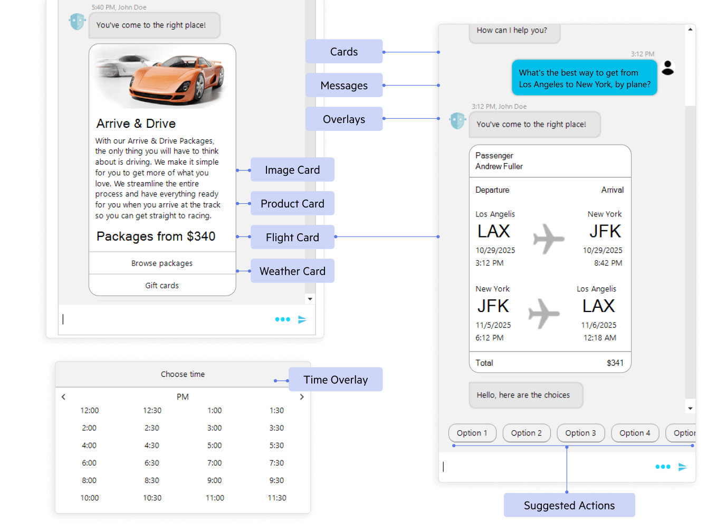Click the Gift cards button
Image resolution: width=707 pixels, height=530 pixels.
click(x=162, y=285)
